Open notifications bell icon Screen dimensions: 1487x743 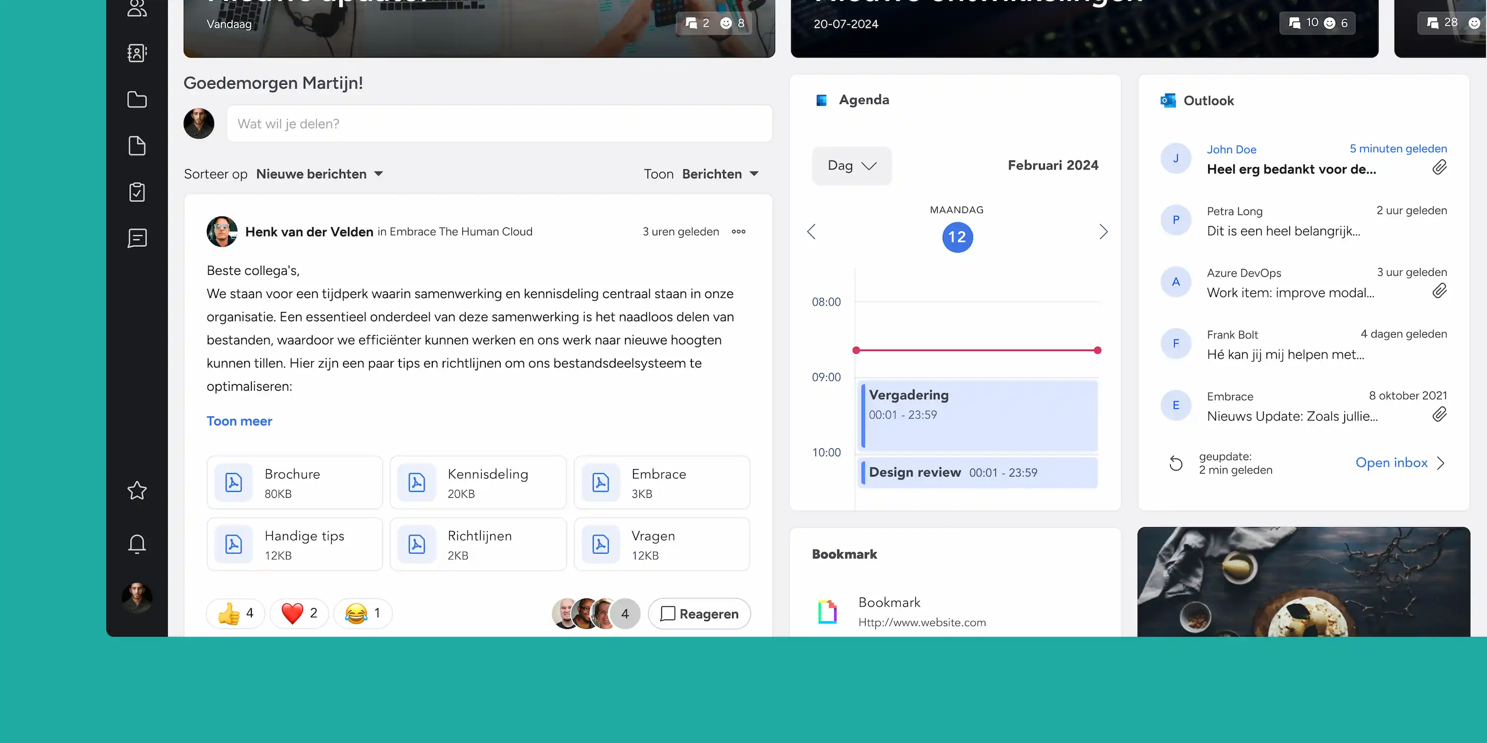tap(137, 543)
